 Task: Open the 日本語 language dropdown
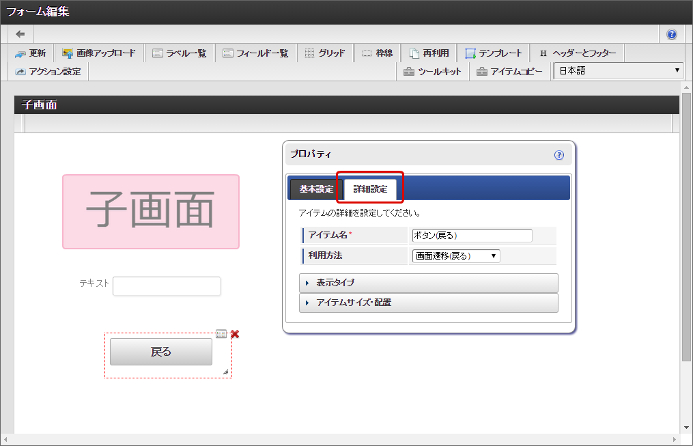tap(619, 71)
